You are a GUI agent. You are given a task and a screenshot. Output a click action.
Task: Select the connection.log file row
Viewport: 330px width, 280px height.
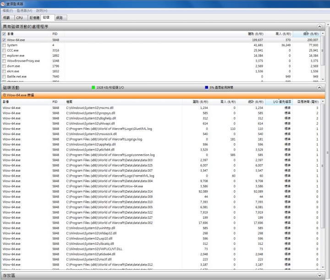point(161,155)
